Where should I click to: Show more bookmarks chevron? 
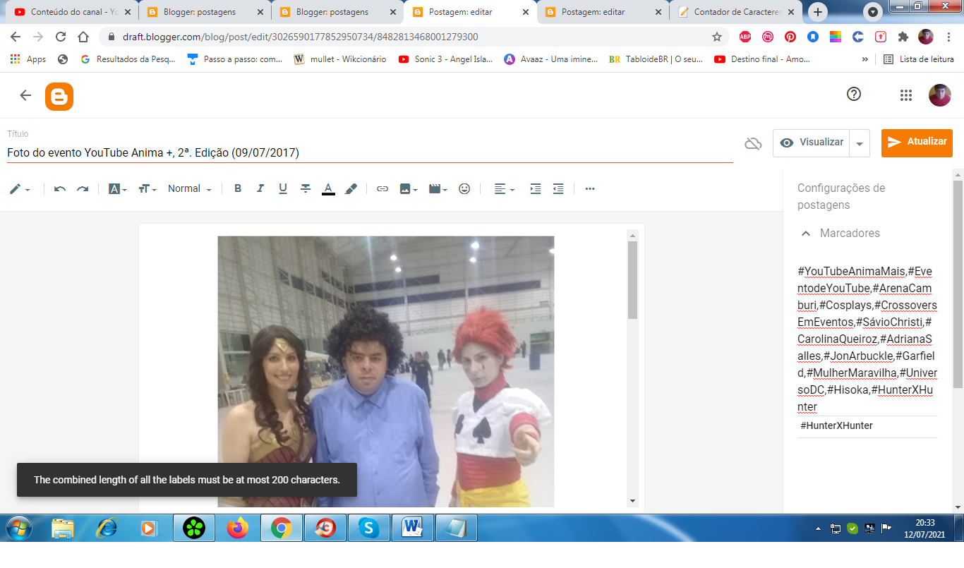coord(865,59)
